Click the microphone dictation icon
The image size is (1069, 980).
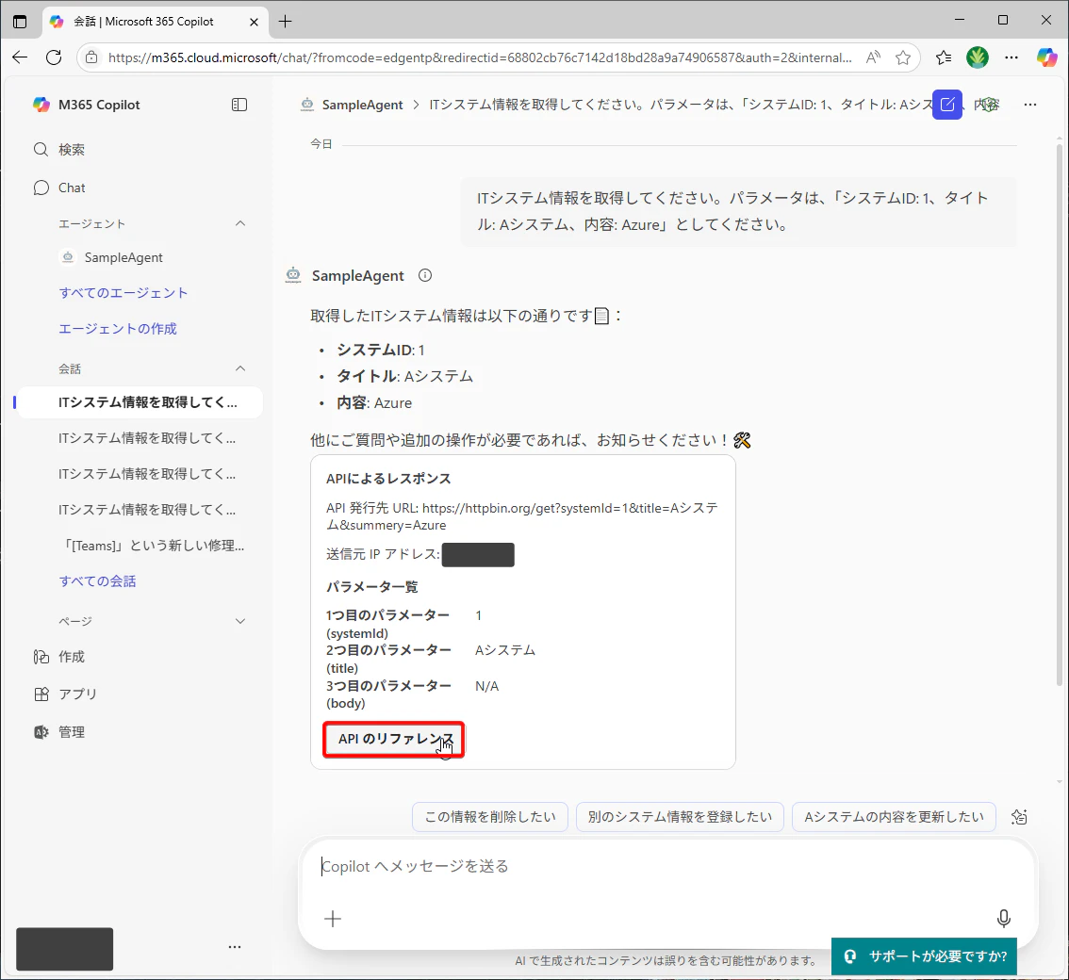coord(1004,919)
